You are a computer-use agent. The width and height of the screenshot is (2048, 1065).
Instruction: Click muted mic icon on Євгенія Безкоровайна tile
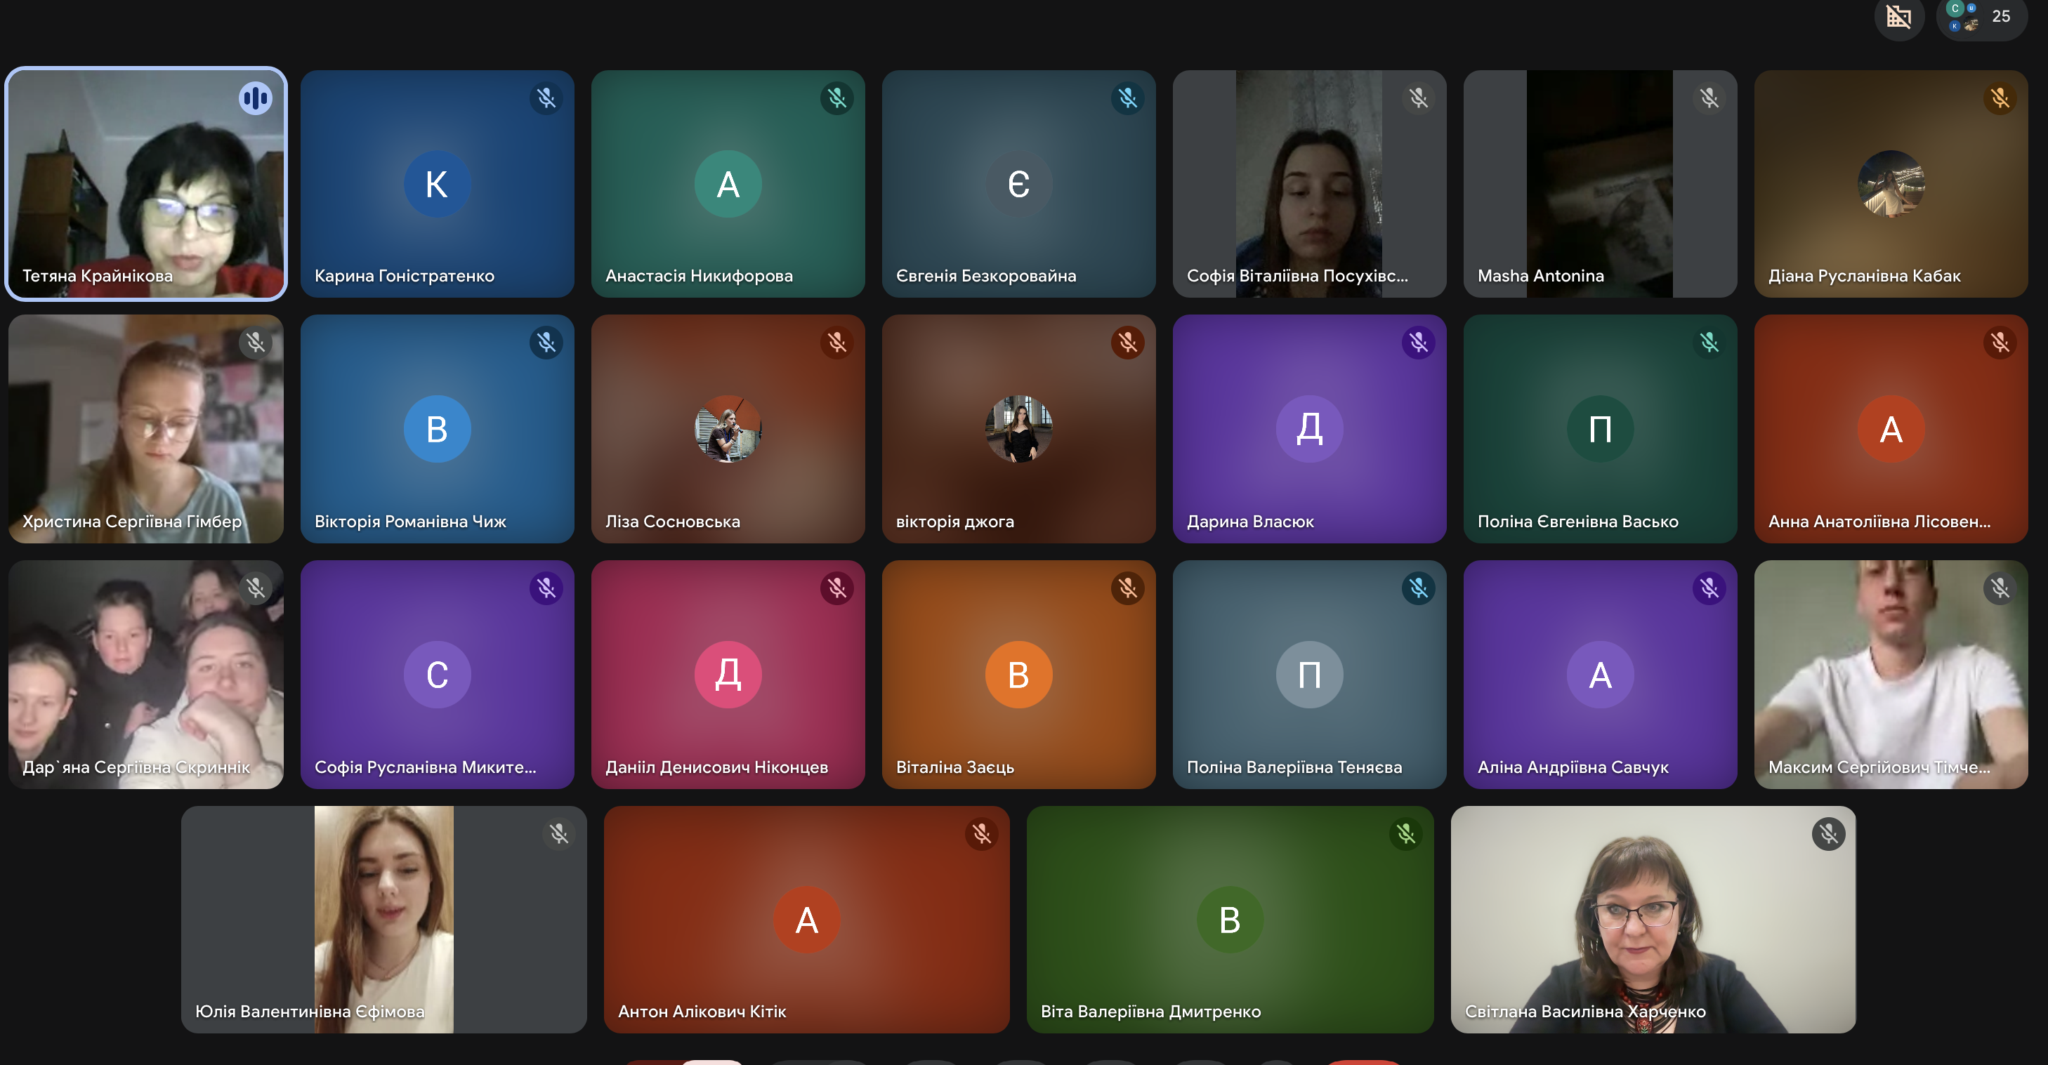coord(1127,98)
